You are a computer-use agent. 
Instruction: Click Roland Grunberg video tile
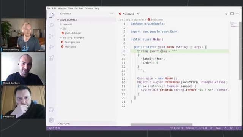pos(23,68)
